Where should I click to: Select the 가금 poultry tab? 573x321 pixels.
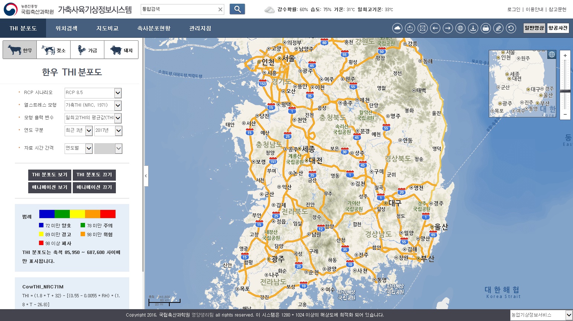pos(87,50)
